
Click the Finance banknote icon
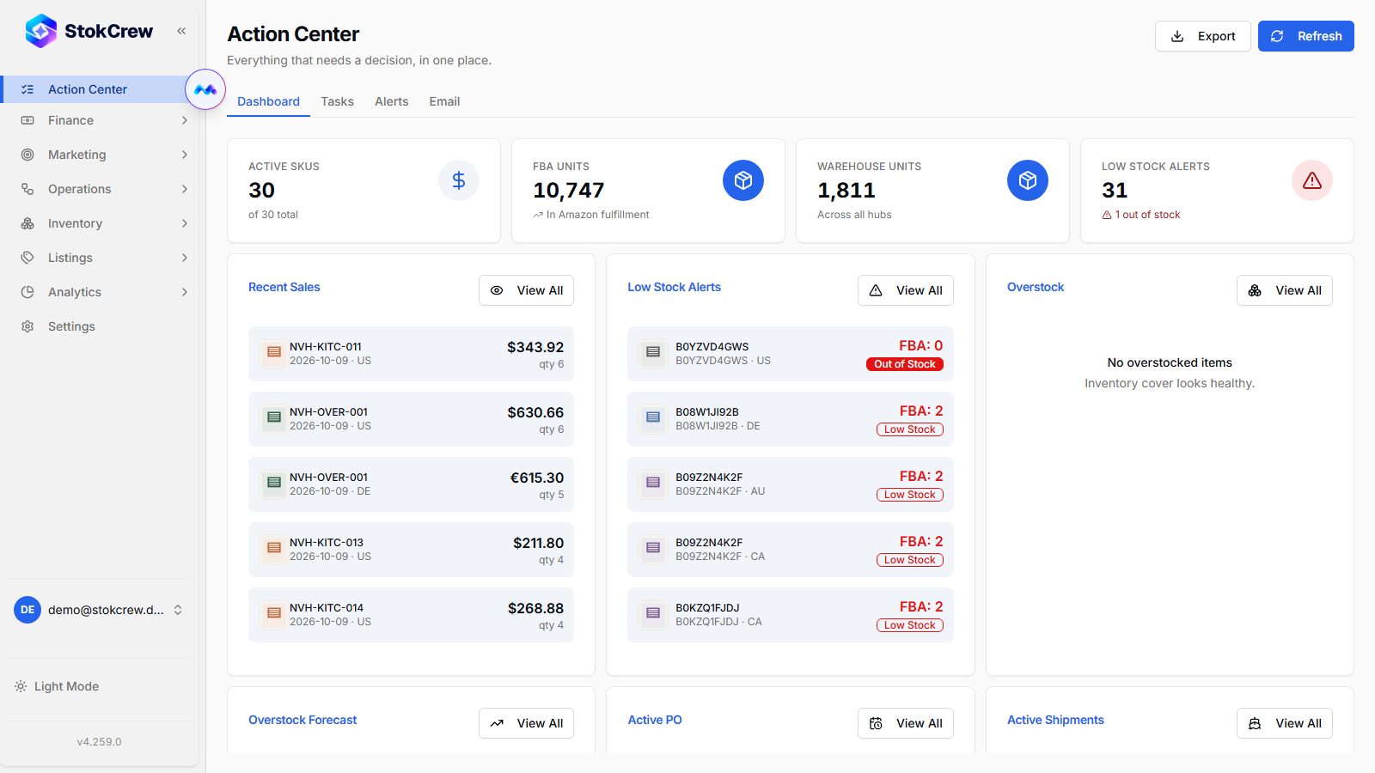pos(27,120)
